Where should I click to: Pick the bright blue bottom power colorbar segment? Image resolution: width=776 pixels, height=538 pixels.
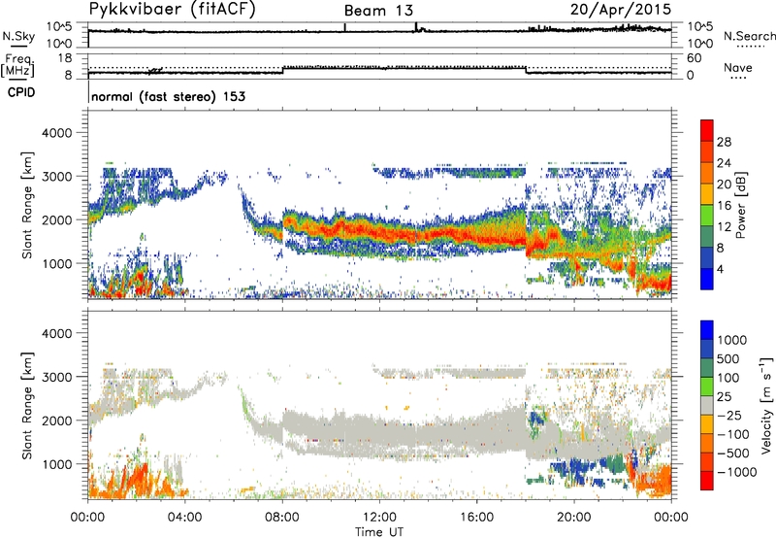[x=707, y=279]
